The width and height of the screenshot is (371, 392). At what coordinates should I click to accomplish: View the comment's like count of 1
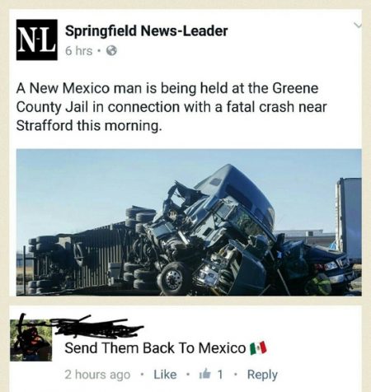220,375
